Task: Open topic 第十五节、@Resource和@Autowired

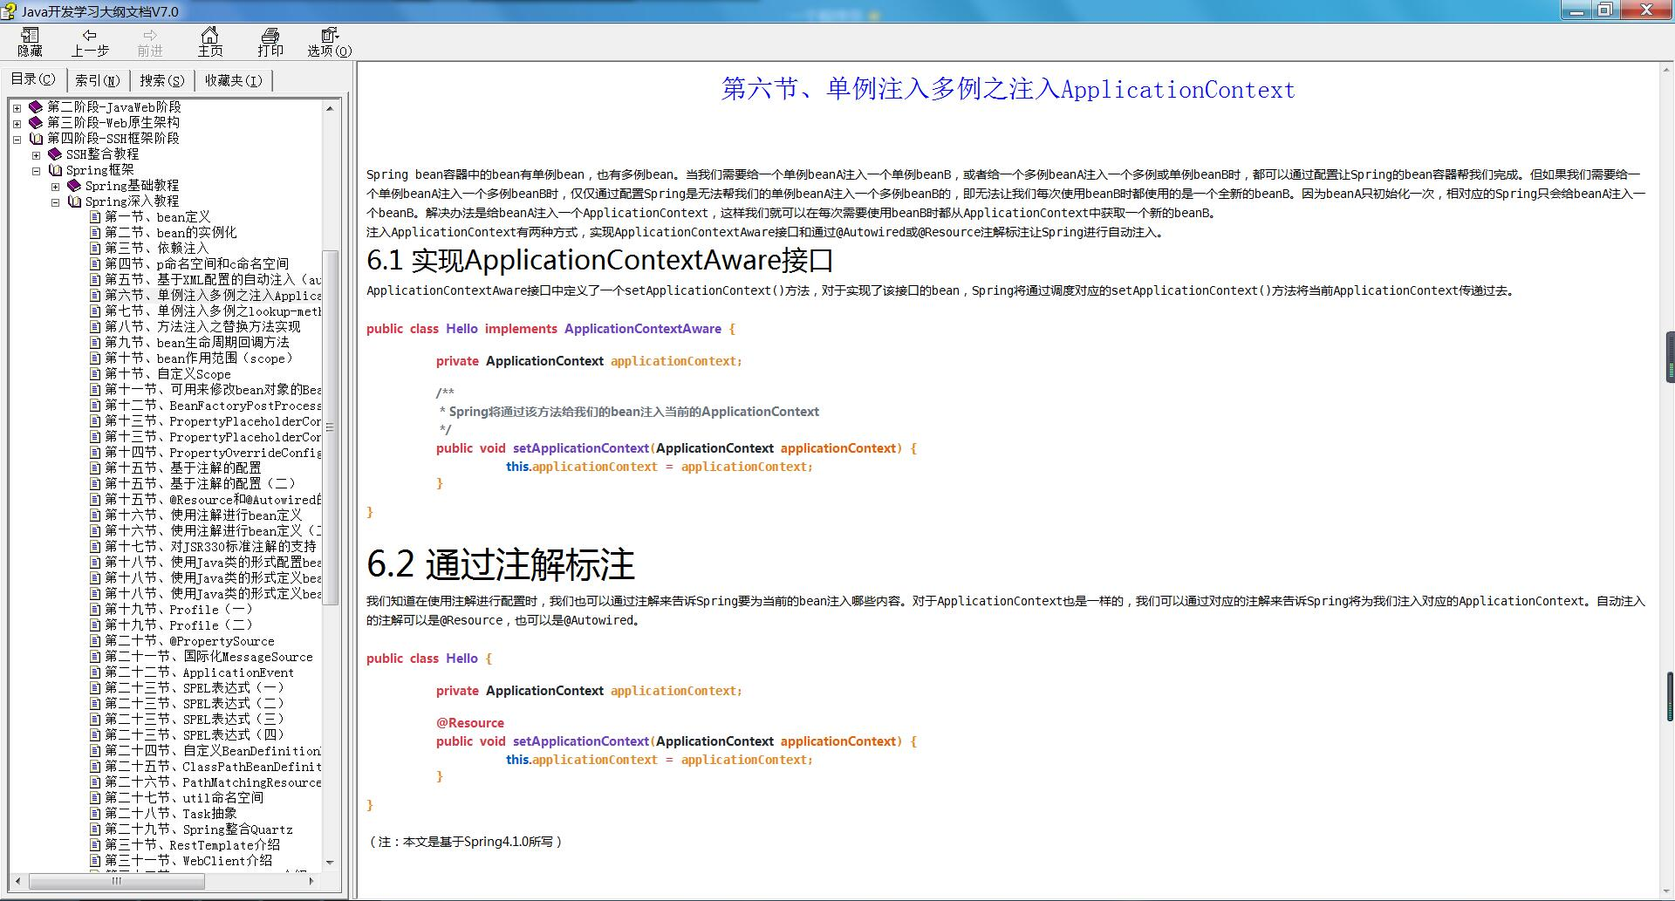Action: 213,500
